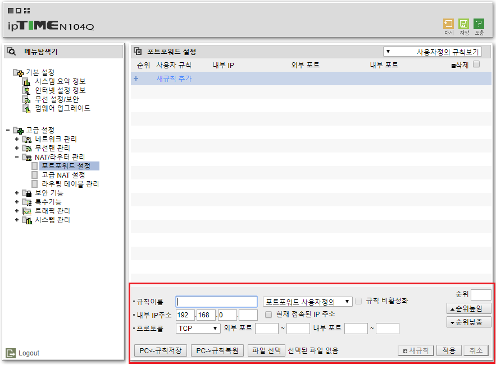Viewport: 496px width, 365px height.
Task: Click the window layout icons in top-left corner
Action: [x=19, y=11]
